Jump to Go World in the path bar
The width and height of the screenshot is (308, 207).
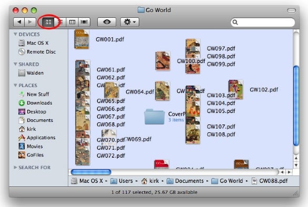pyautogui.click(x=227, y=181)
